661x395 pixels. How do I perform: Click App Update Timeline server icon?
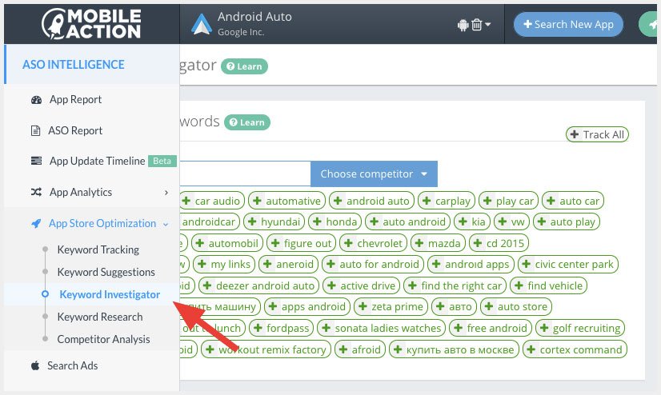click(x=36, y=161)
